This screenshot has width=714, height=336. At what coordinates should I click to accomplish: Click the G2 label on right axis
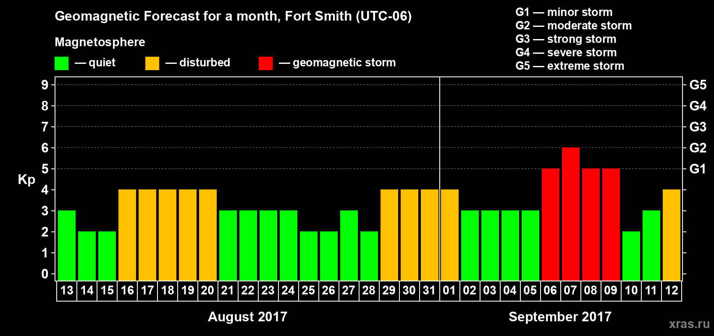698,148
